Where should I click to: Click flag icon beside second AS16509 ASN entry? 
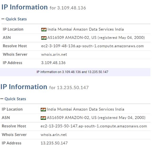coord(43,118)
